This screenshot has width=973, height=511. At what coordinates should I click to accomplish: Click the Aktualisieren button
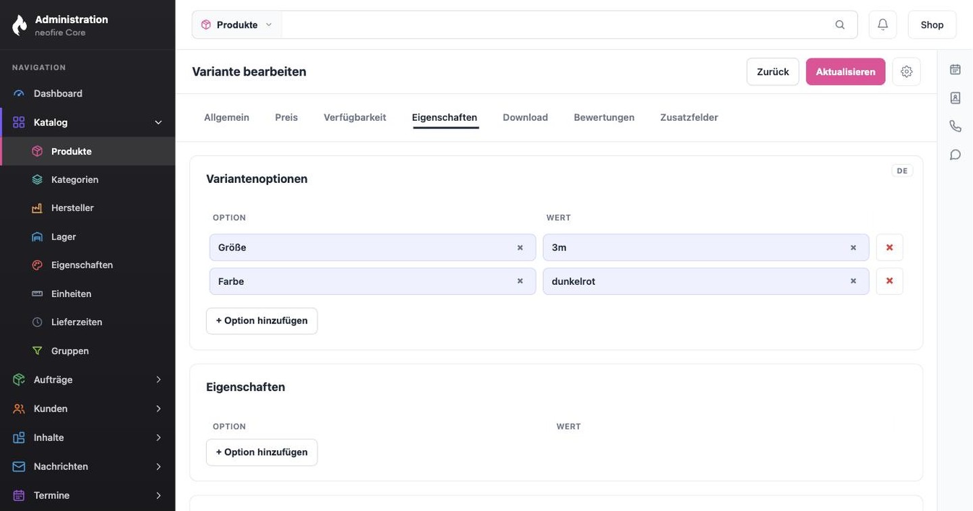click(x=845, y=72)
